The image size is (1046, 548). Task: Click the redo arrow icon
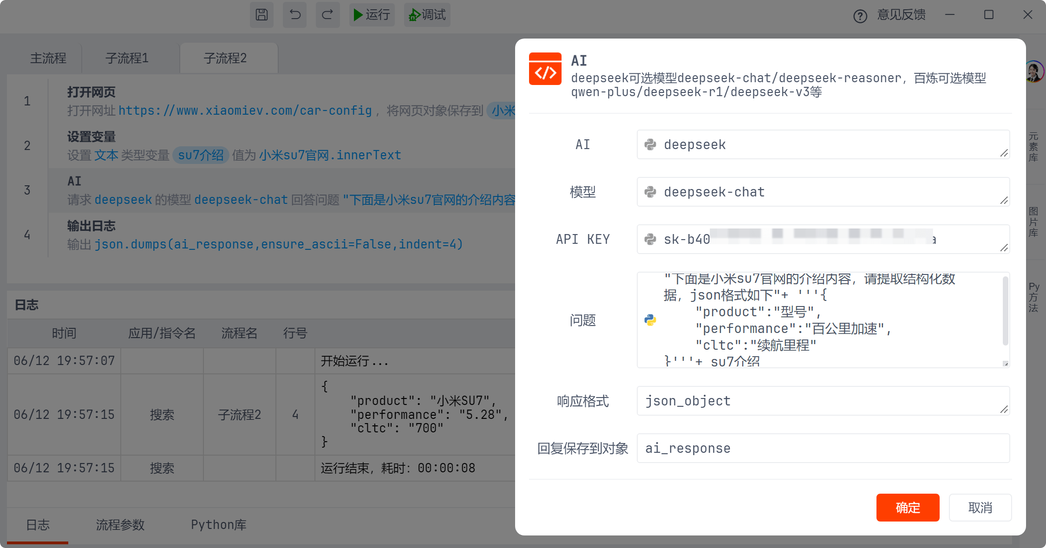pyautogui.click(x=327, y=15)
